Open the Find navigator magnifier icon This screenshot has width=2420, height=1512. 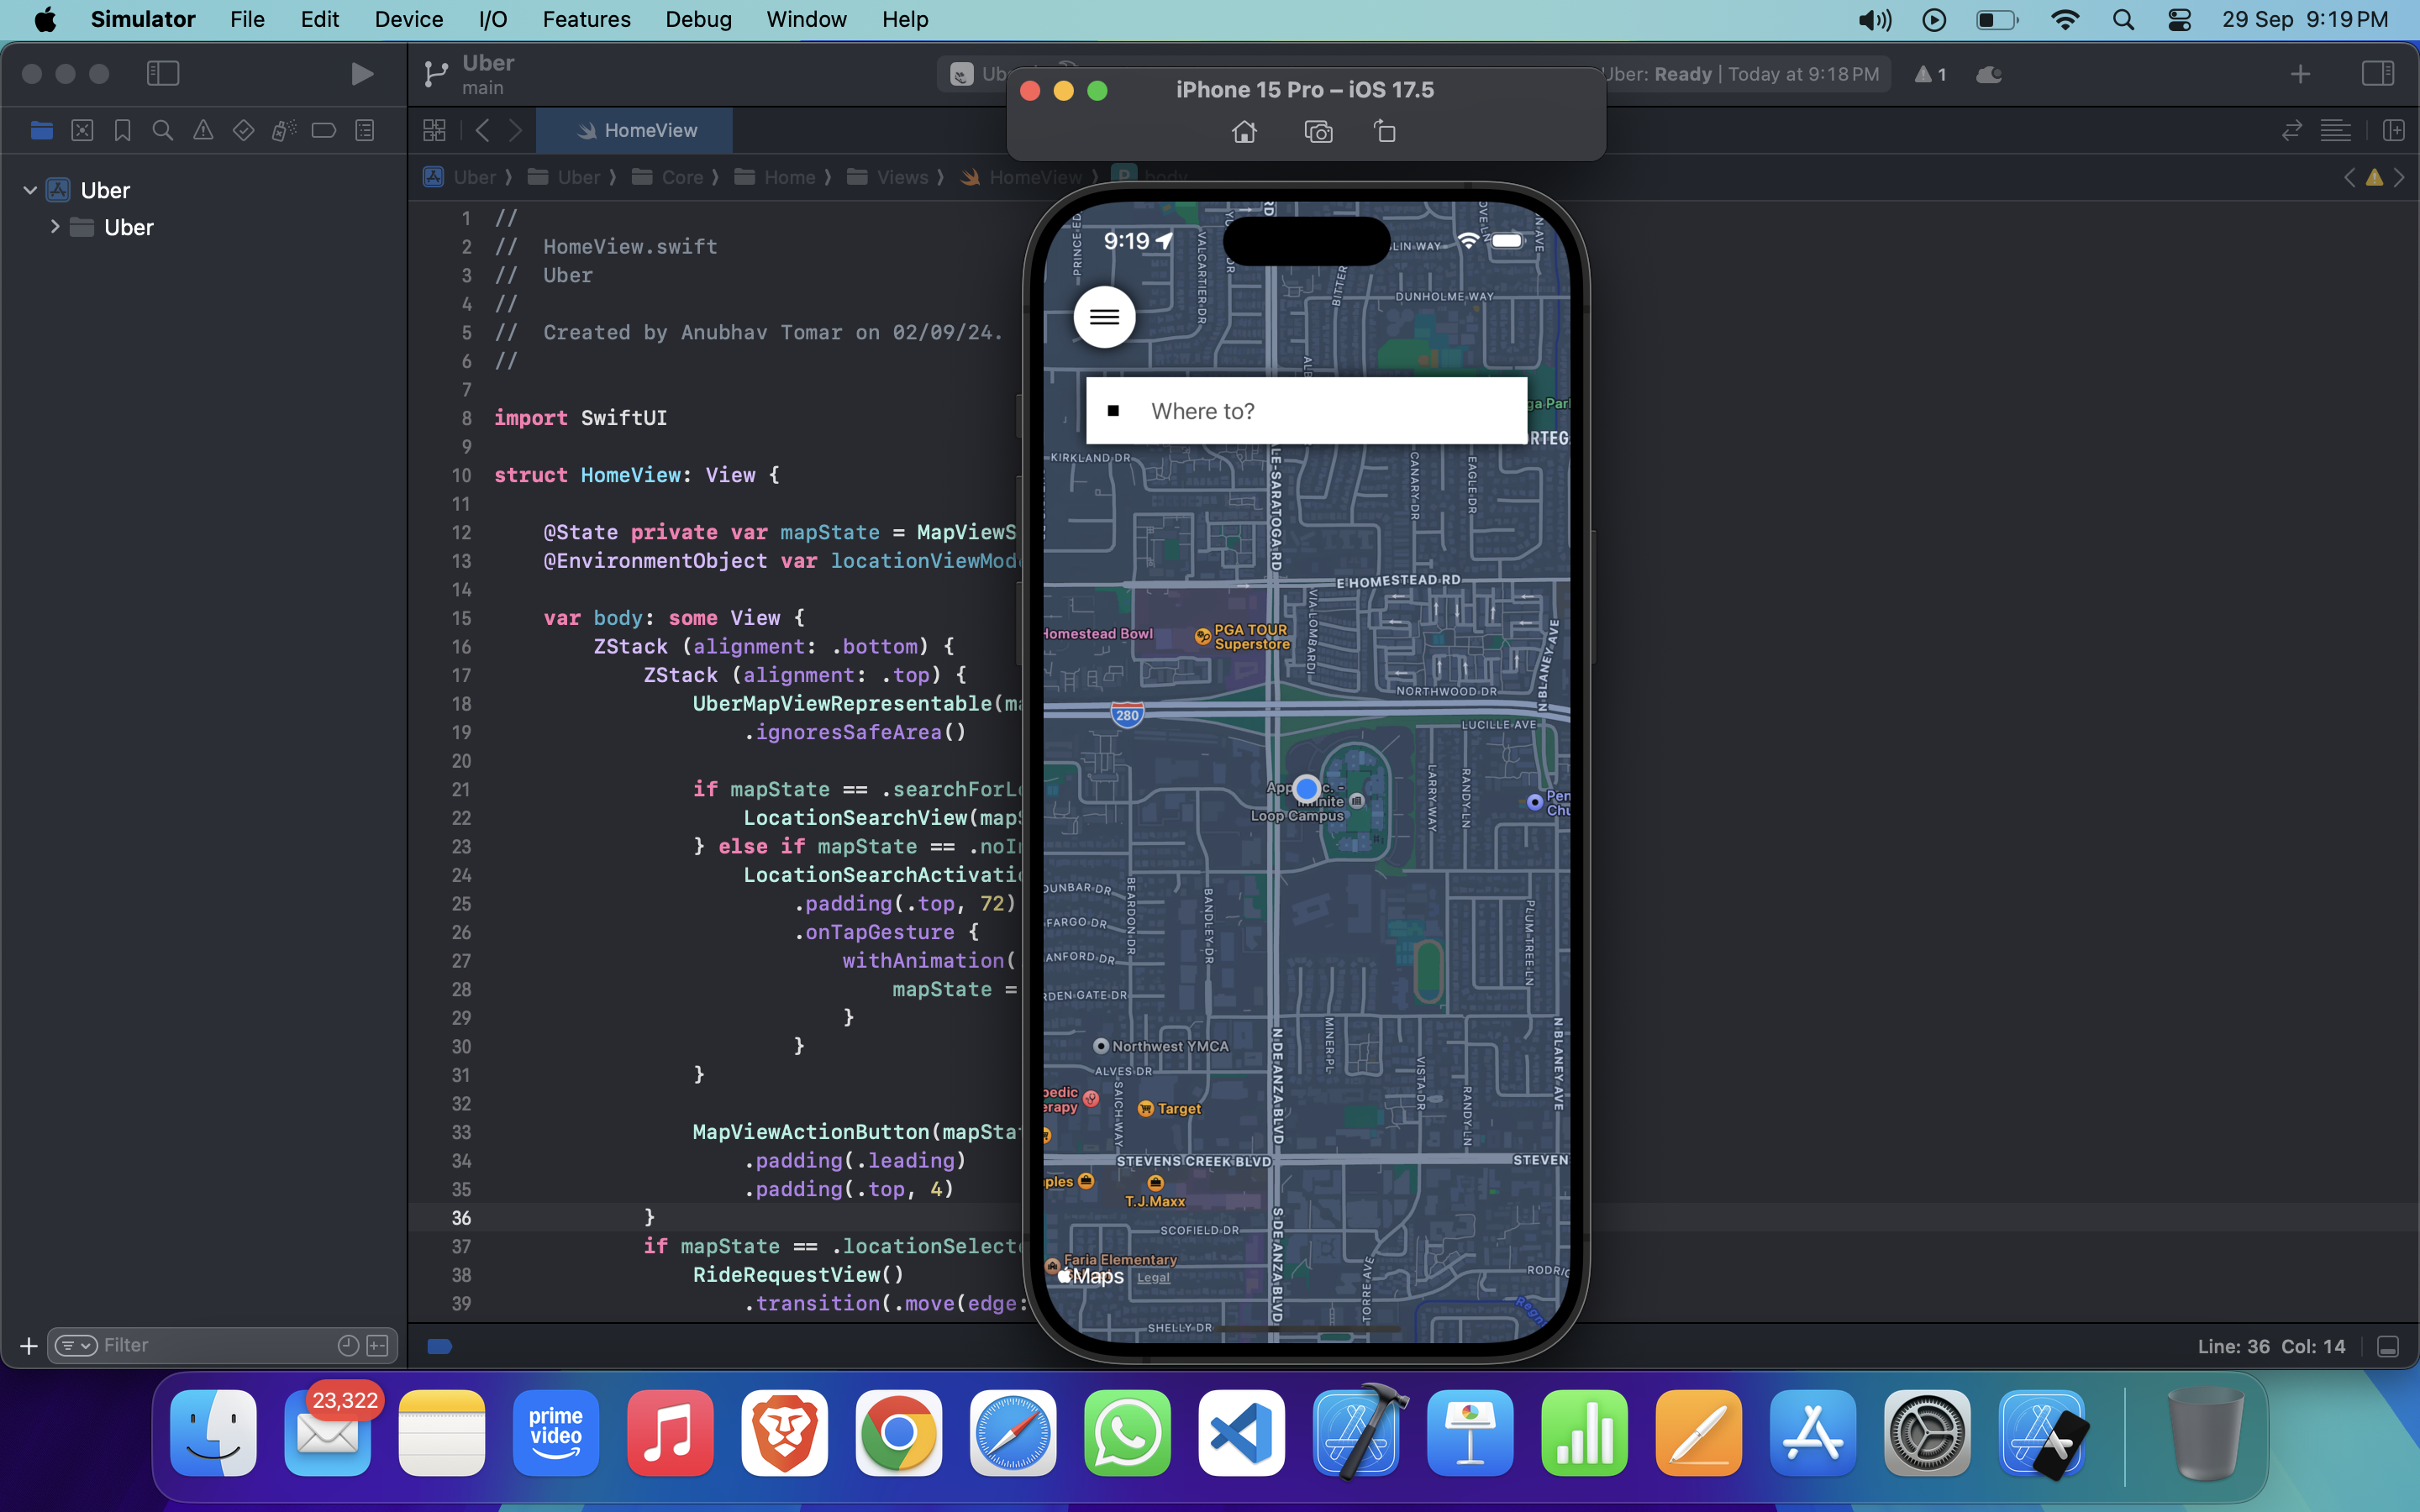point(162,131)
